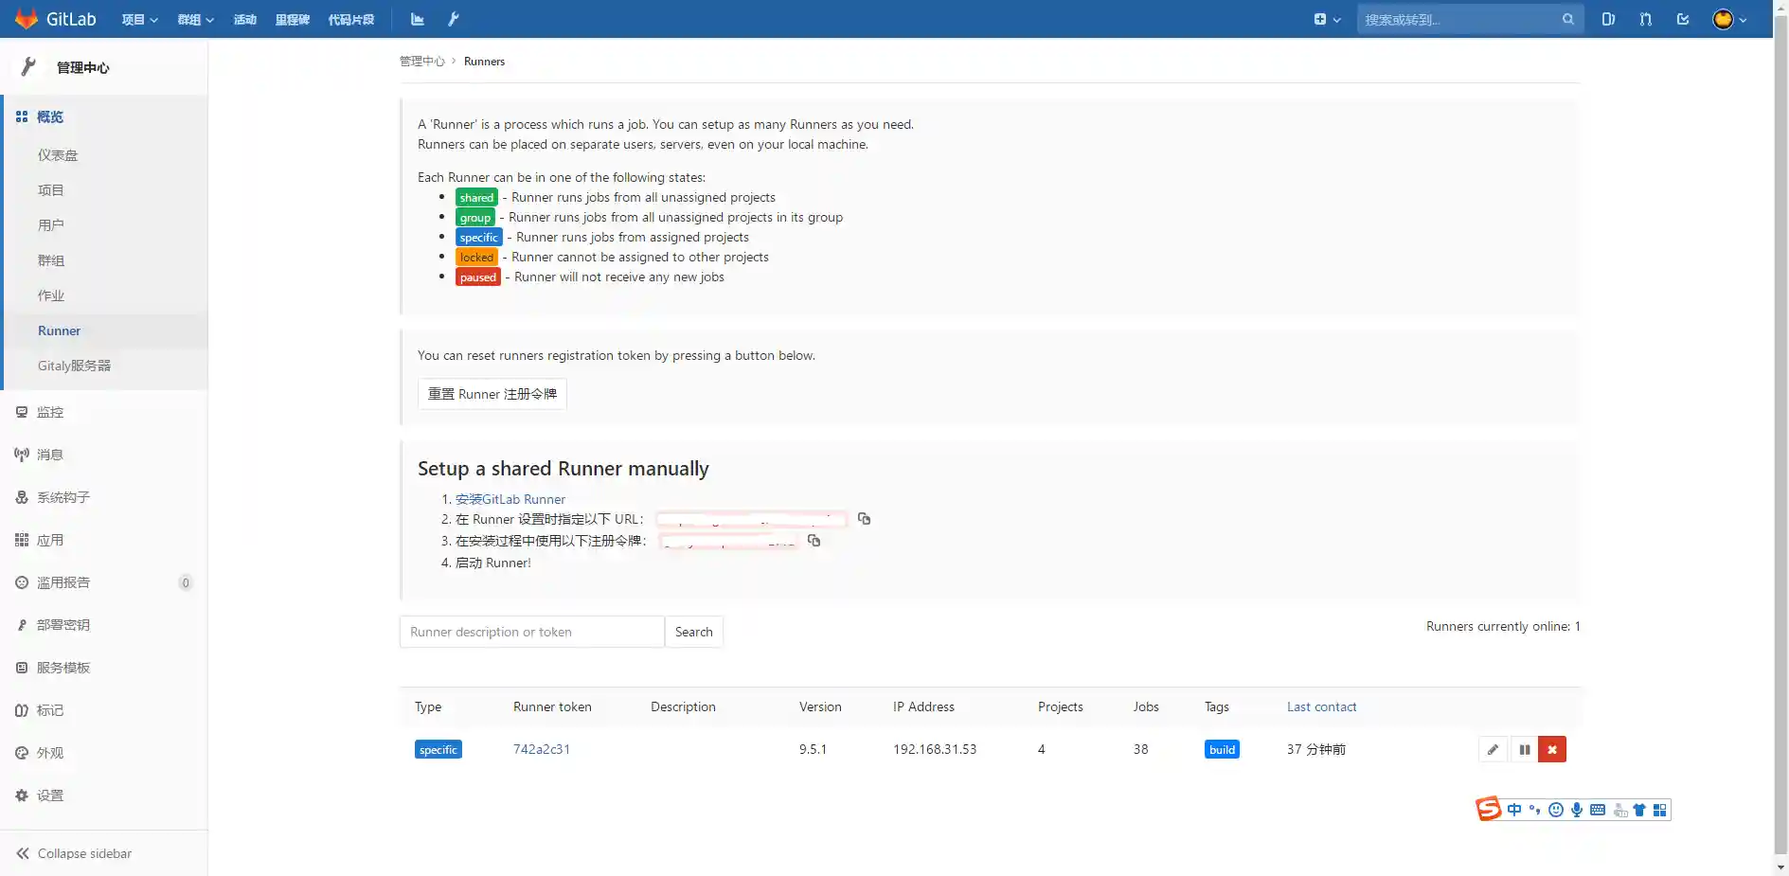1789x876 pixels.
Task: Select 作业 in the sidebar
Action: [51, 295]
